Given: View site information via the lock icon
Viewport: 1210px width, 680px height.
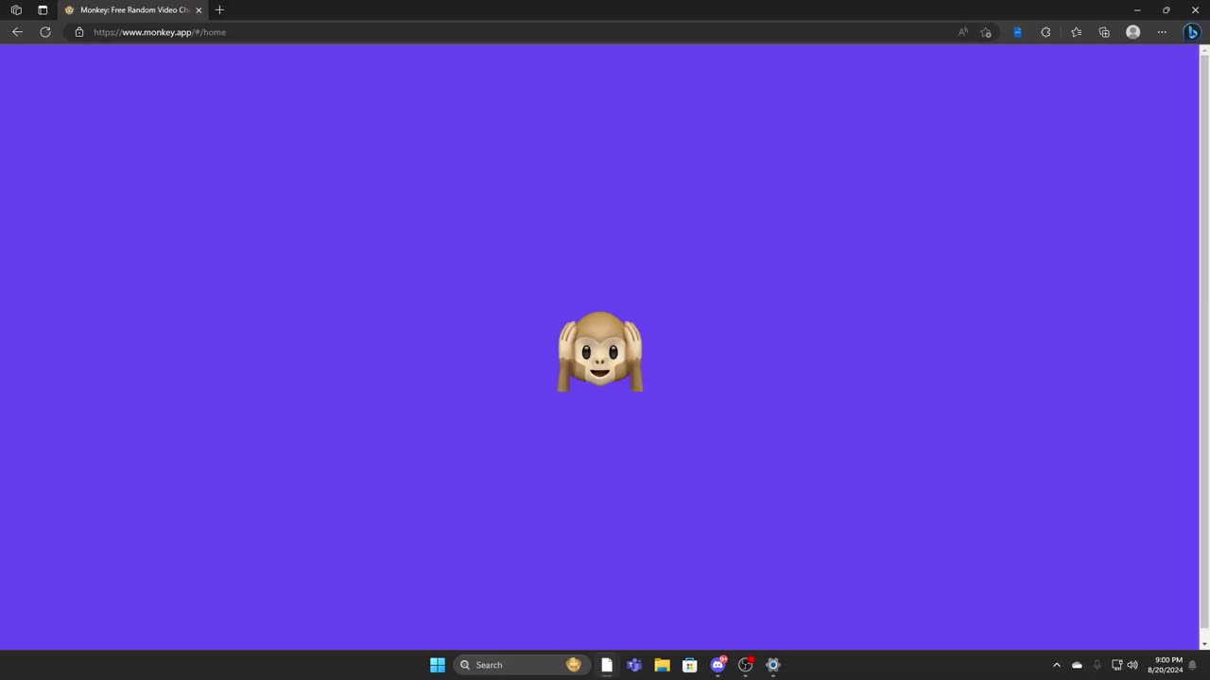Looking at the screenshot, I should [x=79, y=32].
